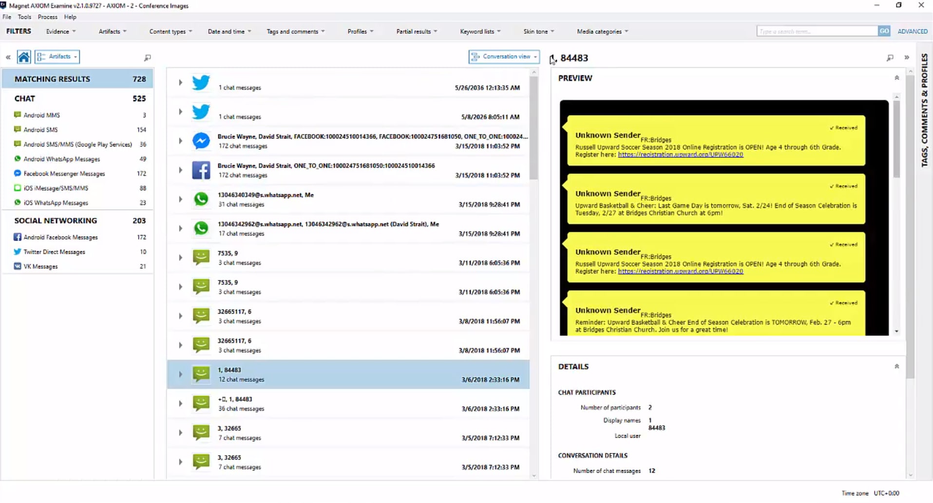The height and width of the screenshot is (503, 933).
Task: Collapse the Preview section
Action: click(x=897, y=77)
